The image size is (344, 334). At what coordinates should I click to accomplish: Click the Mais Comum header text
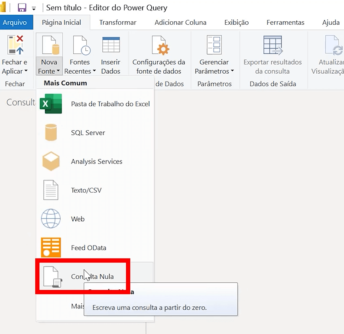tap(65, 83)
